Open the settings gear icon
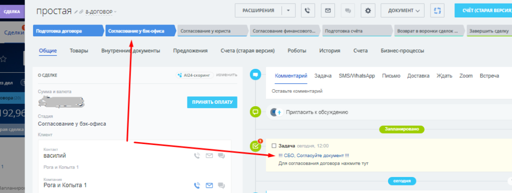Image resolution: width=512 pixels, height=193 pixels. pos(368,10)
